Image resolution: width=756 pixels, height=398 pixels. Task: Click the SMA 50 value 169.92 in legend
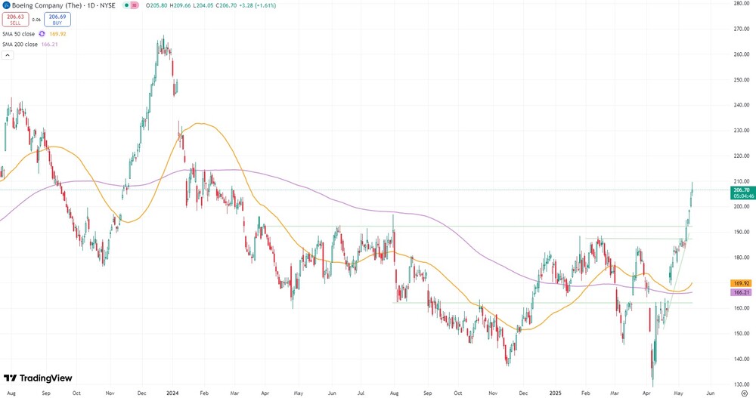(x=58, y=34)
